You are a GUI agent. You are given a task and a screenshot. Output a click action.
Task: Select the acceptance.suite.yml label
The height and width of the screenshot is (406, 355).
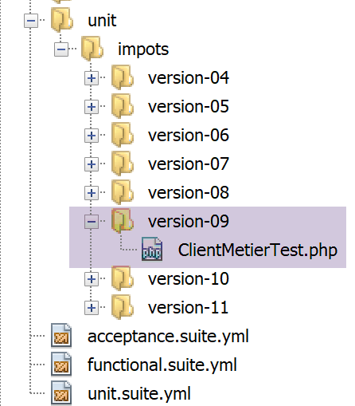click(x=168, y=337)
